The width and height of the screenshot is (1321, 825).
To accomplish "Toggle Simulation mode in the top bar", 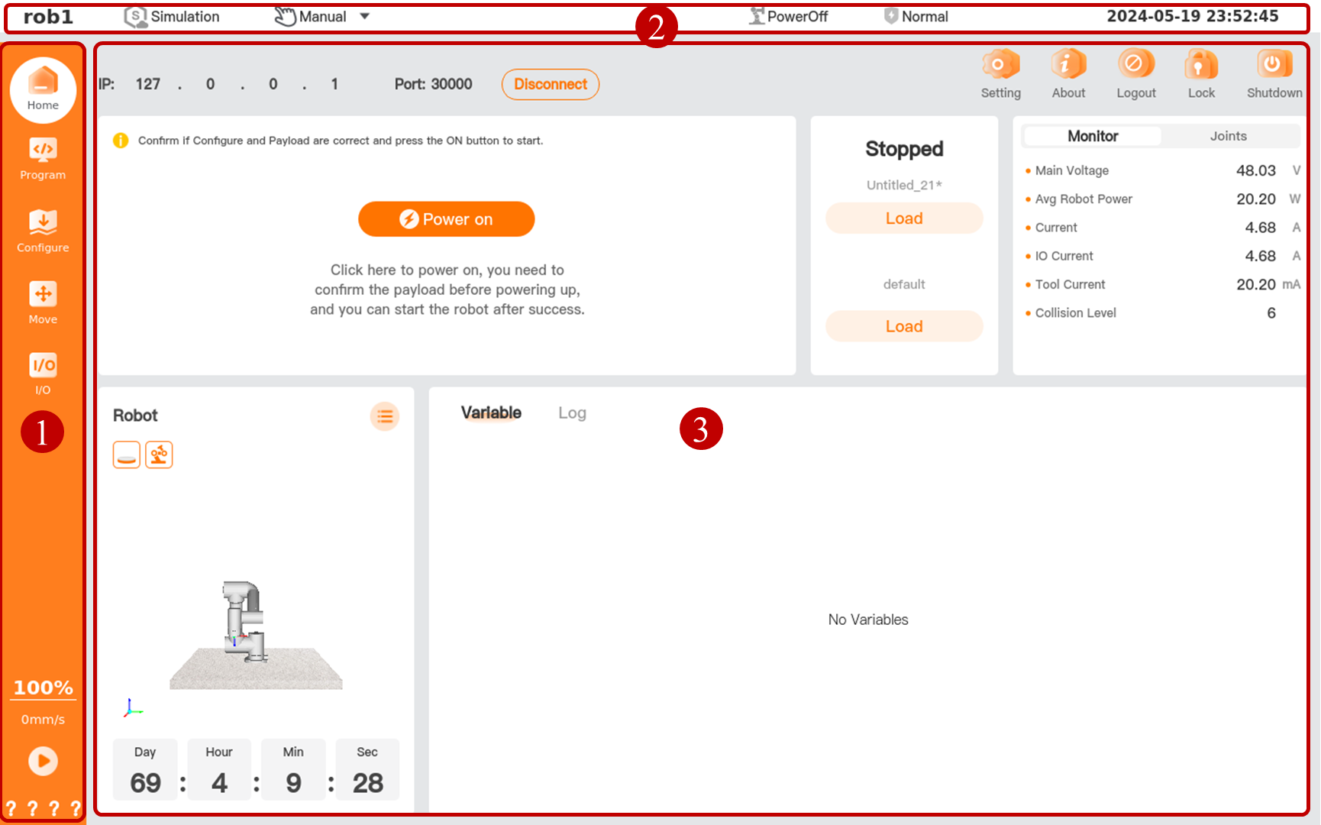I will tap(172, 17).
